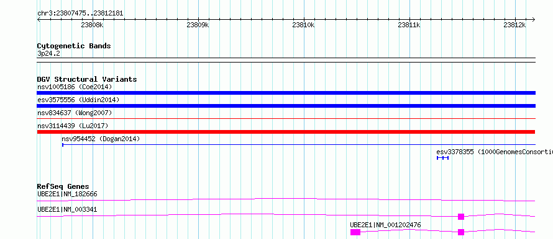The height and width of the screenshot is (239, 553).
Task: Open the UBE2E1|NM_182666 transcript label
Action: pyautogui.click(x=67, y=194)
